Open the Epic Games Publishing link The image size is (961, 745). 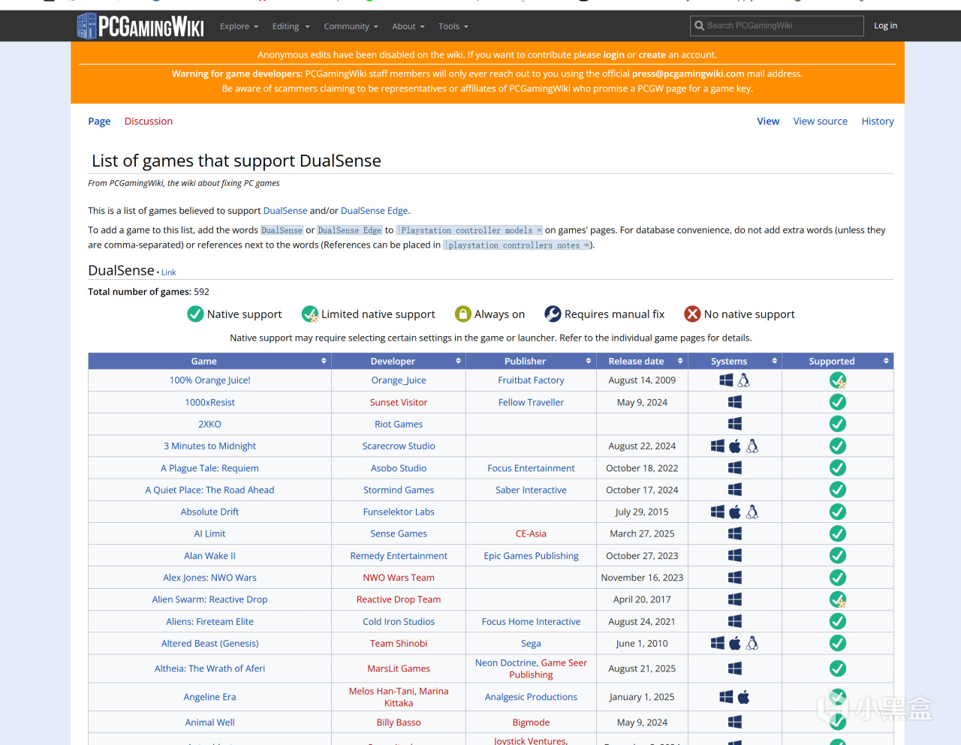click(x=531, y=556)
